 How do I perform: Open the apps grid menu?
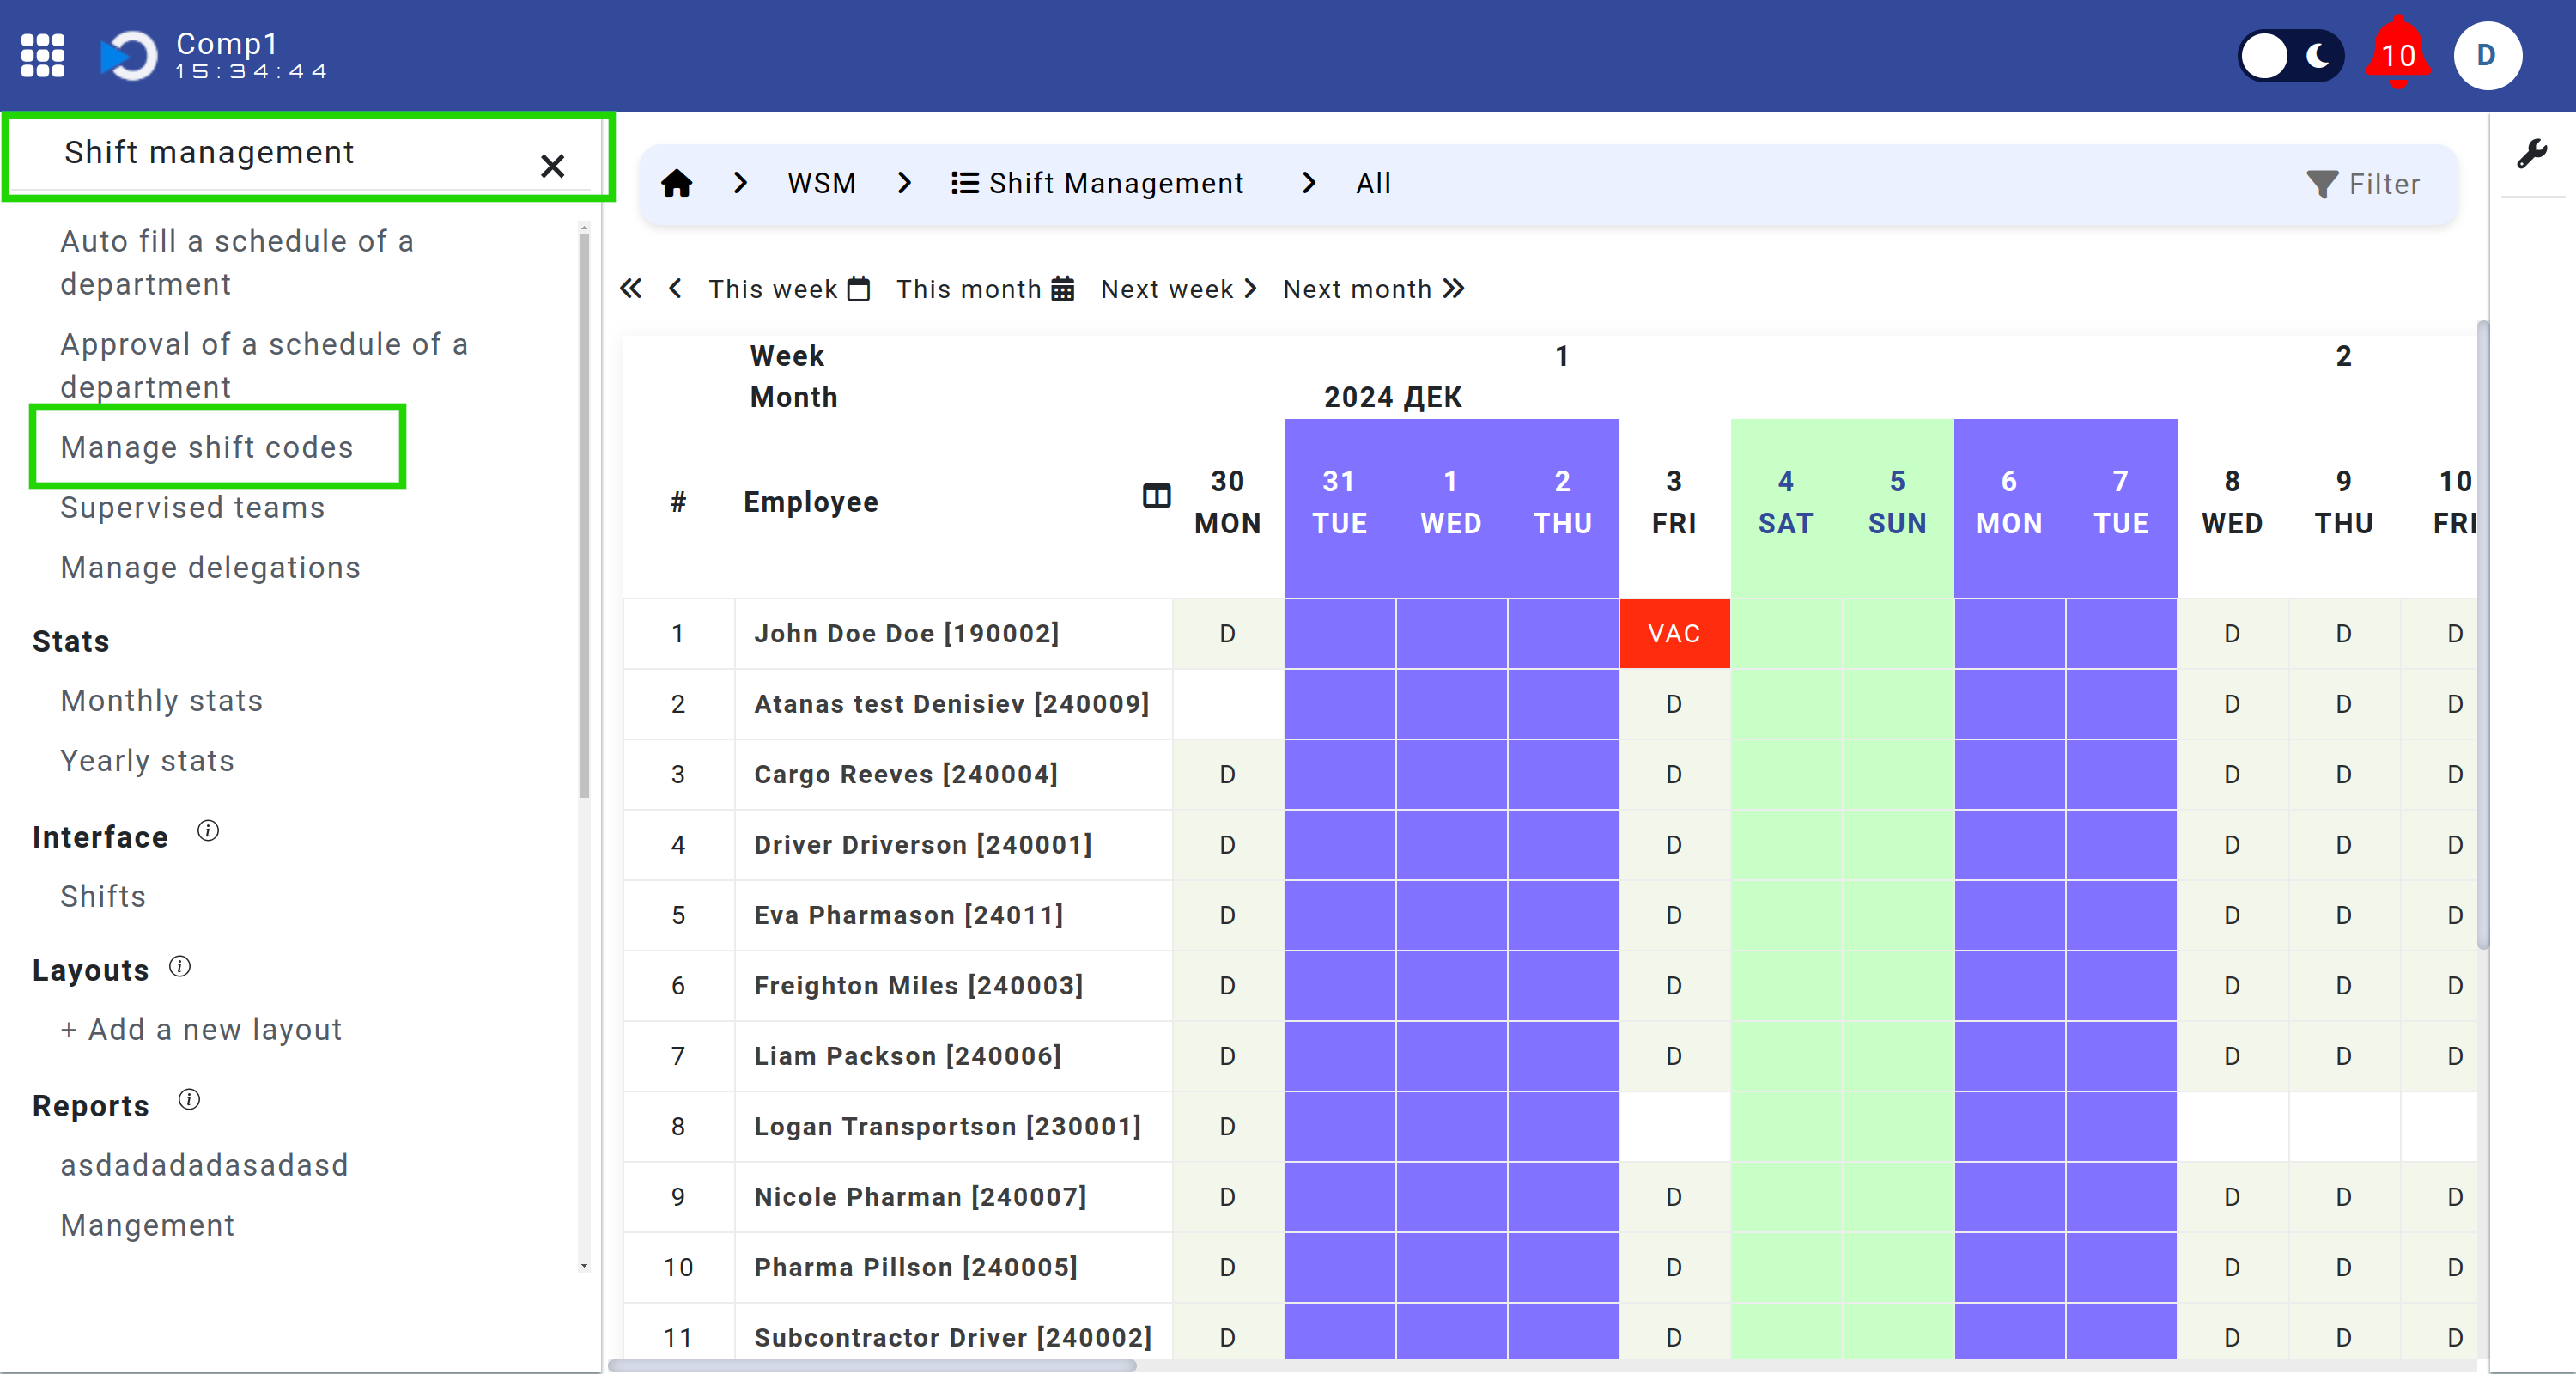coord(43,55)
